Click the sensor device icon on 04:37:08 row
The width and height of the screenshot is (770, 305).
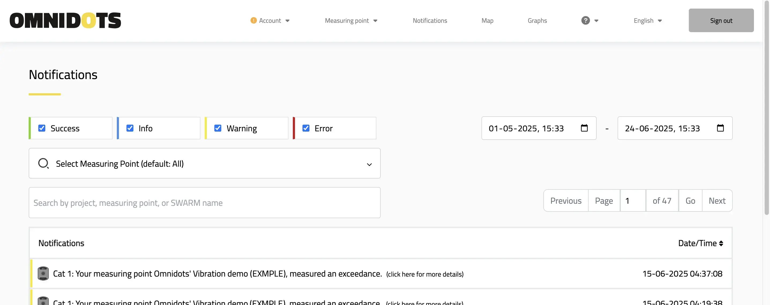[43, 273]
